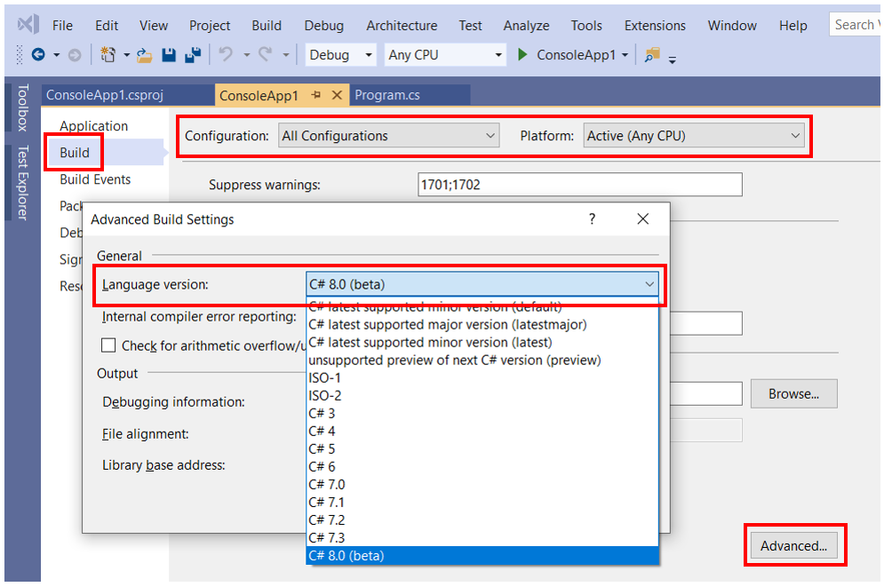
Task: Collapse the Language version dropdown
Action: (649, 284)
